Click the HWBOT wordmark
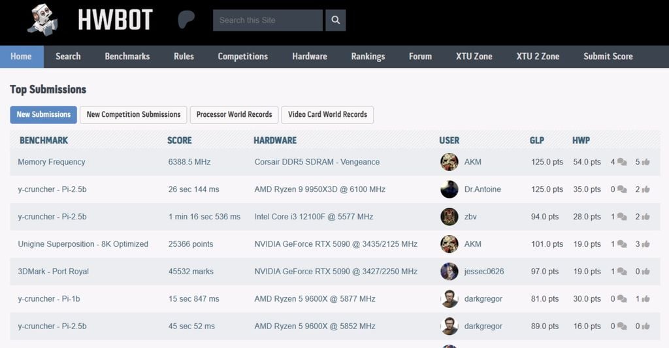The height and width of the screenshot is (348, 669). [115, 20]
